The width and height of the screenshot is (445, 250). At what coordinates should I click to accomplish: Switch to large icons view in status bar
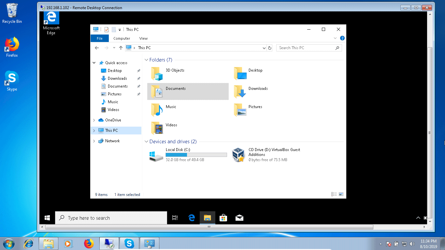[x=341, y=194]
